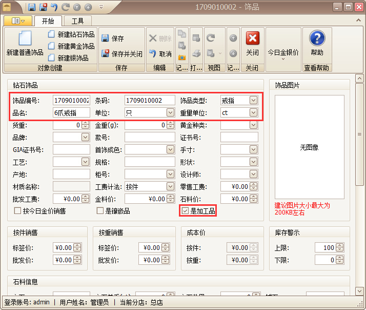Check the 是镶嵌品 checkbox

click(x=100, y=211)
